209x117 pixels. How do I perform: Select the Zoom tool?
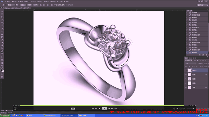pyautogui.click(x=2, y=66)
